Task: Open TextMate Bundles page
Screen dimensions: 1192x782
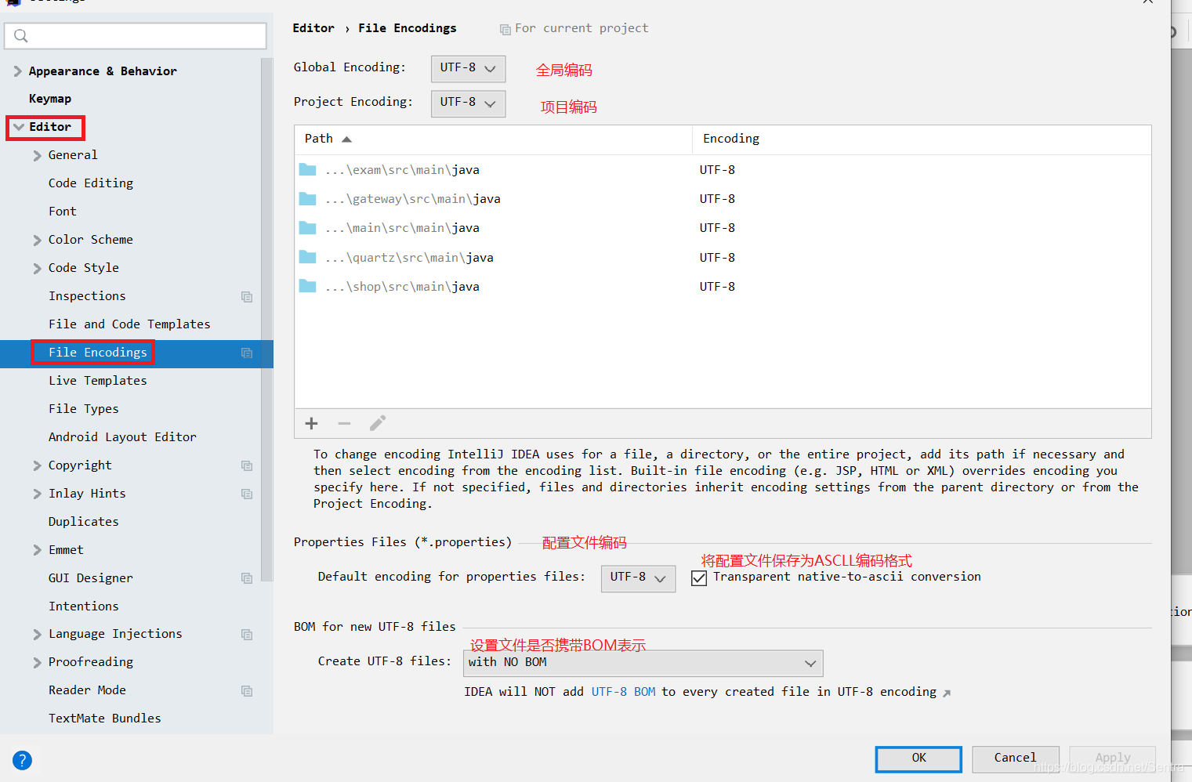Action: [x=105, y=719]
